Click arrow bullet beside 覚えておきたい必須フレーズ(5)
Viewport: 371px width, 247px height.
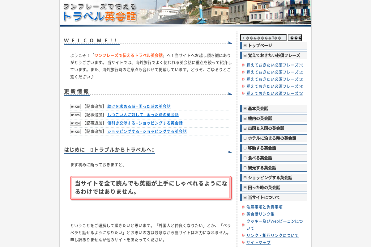coord(243,93)
